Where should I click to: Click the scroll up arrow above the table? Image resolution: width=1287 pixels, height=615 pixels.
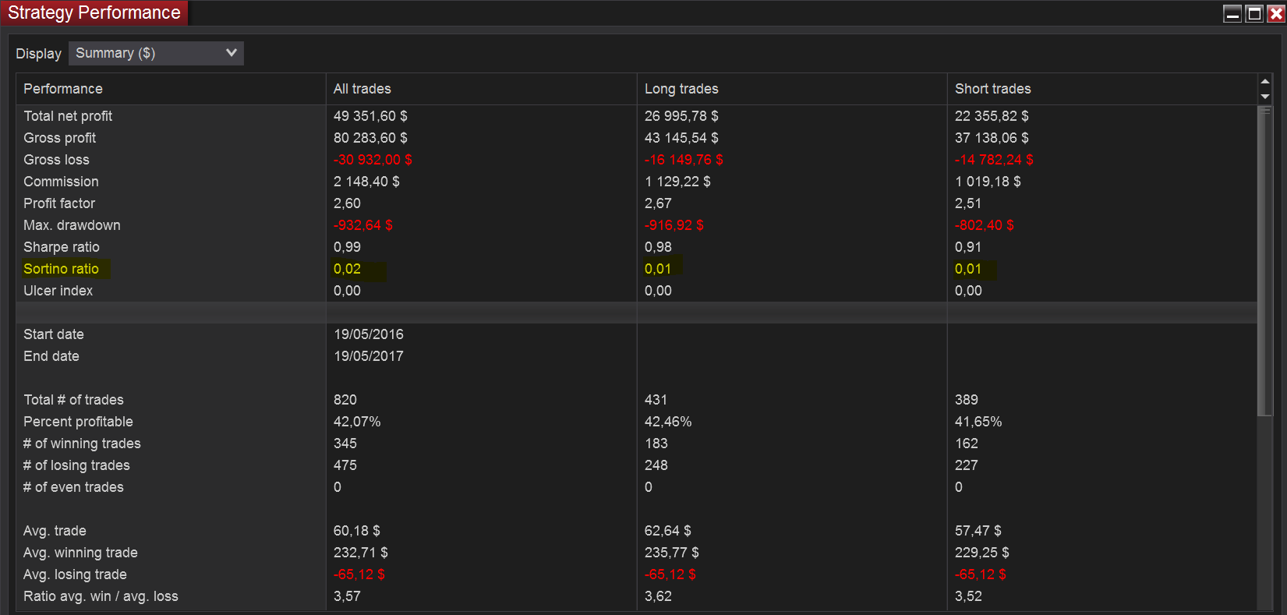point(1265,81)
